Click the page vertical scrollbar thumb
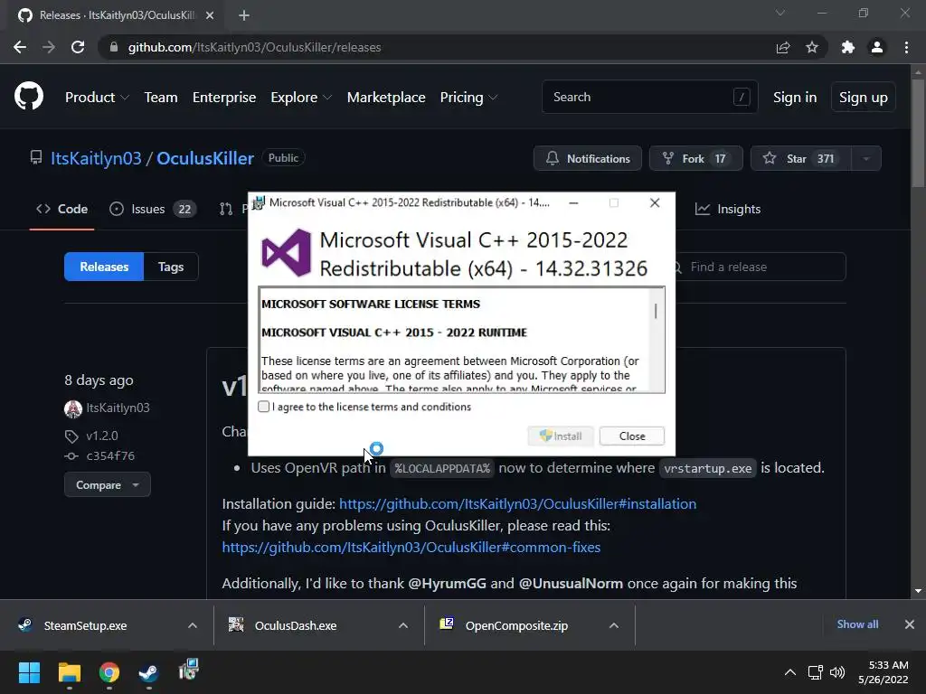 coord(918,133)
